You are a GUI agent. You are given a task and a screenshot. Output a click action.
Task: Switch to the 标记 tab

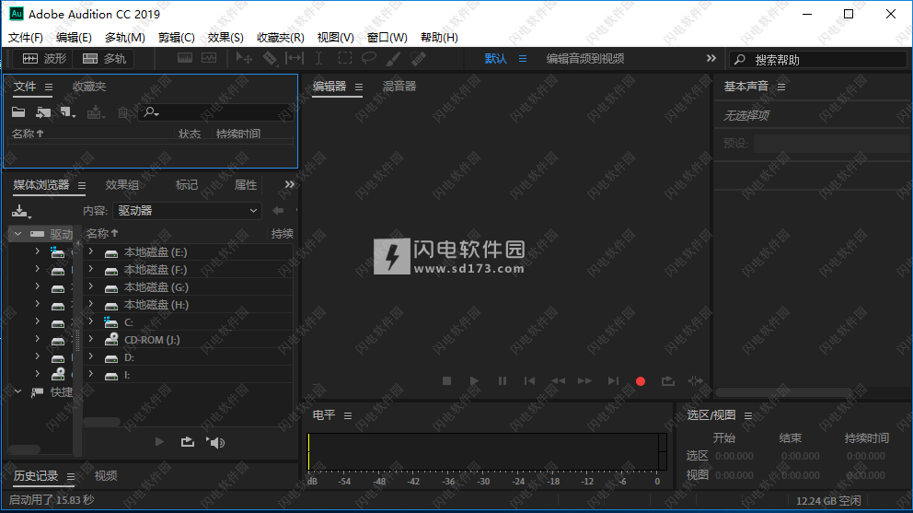(187, 185)
